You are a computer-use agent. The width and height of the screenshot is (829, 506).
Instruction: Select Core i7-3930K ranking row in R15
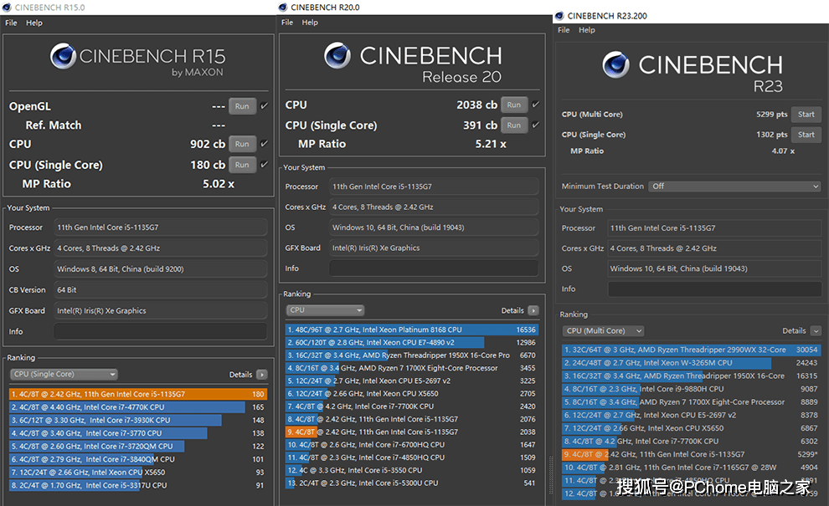(x=138, y=420)
